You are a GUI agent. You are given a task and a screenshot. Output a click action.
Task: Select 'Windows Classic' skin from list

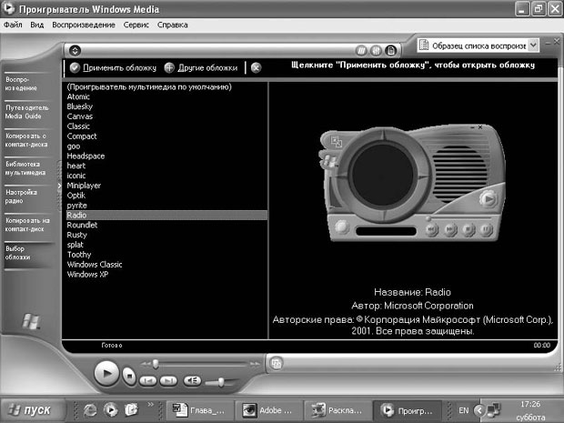click(x=96, y=264)
